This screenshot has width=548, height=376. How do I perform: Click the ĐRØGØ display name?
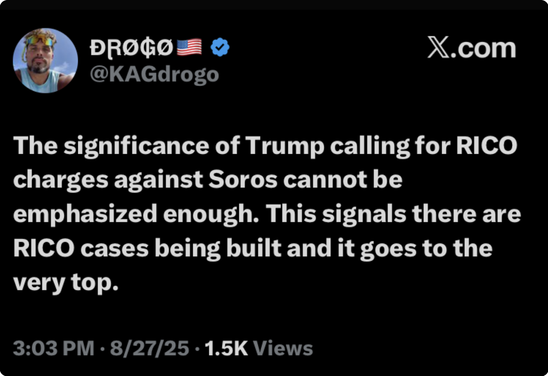132,48
